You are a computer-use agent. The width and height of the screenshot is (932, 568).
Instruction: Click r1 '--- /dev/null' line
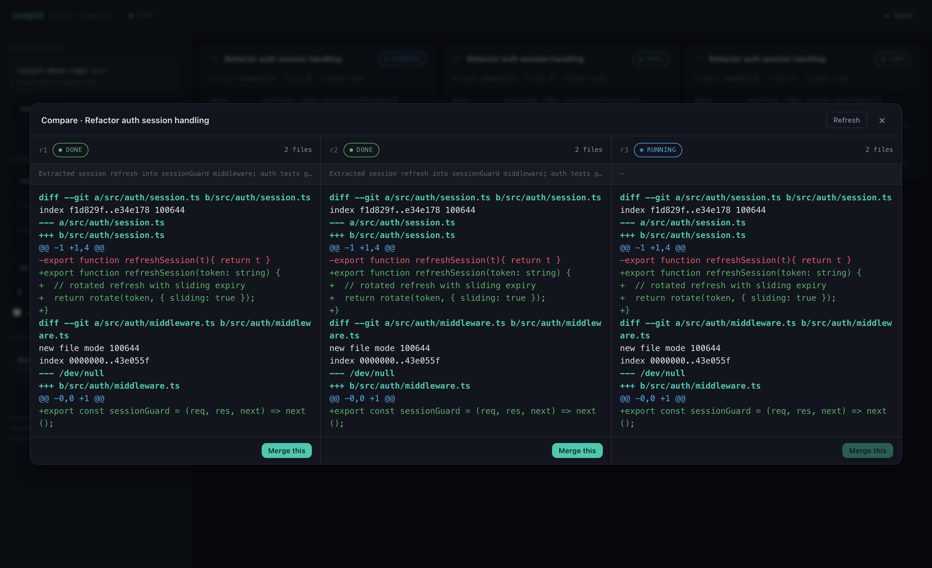71,373
